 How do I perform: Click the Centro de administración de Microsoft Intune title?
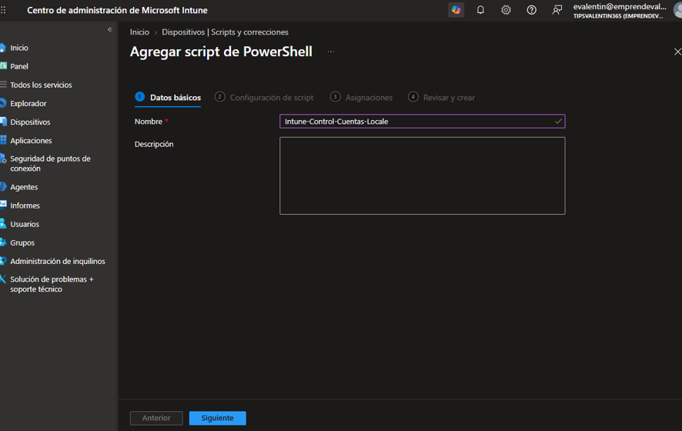[118, 11]
